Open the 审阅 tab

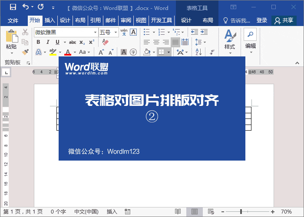coord(126,20)
